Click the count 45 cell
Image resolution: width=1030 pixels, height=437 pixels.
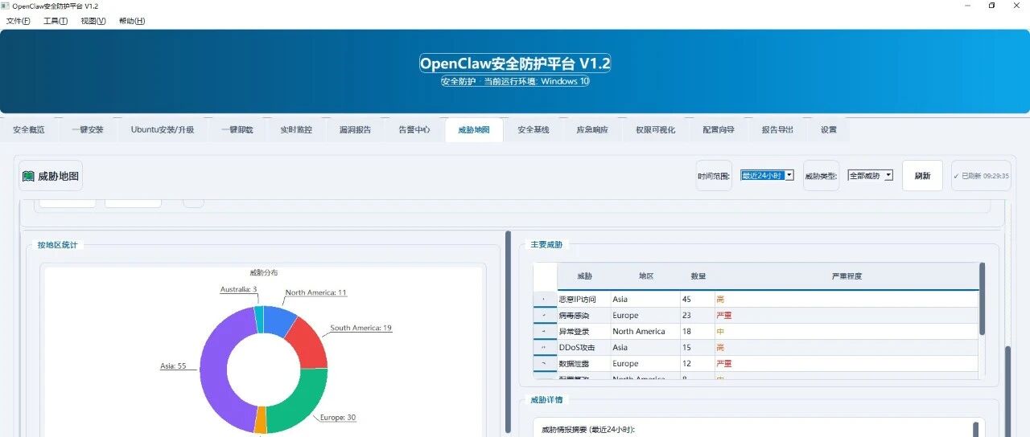coord(698,299)
